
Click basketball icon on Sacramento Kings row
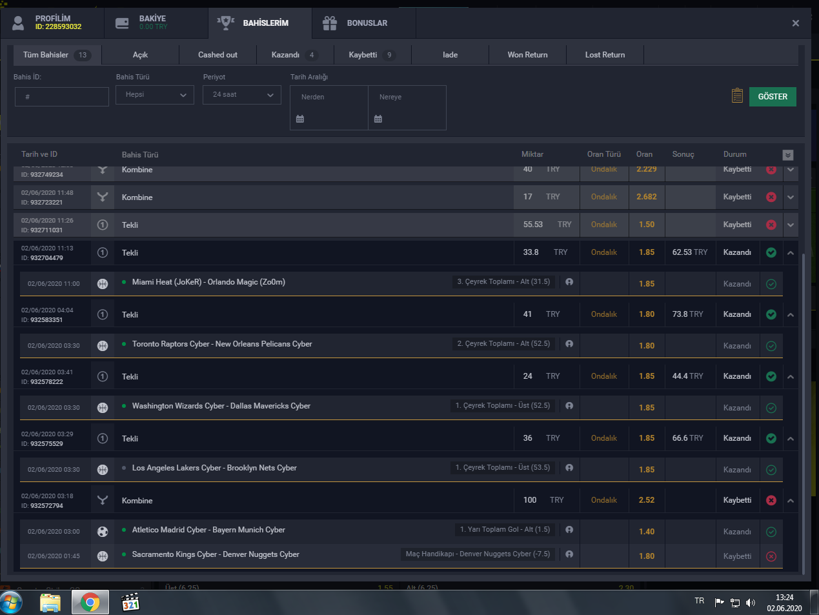click(x=103, y=556)
